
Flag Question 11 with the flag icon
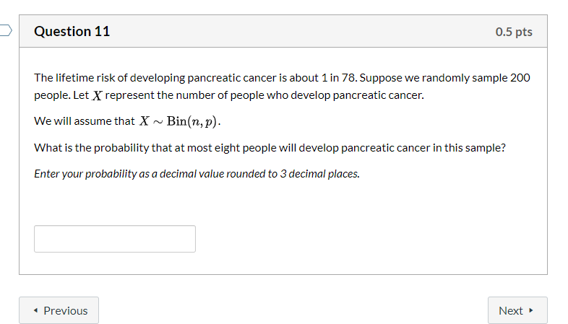pos(6,30)
